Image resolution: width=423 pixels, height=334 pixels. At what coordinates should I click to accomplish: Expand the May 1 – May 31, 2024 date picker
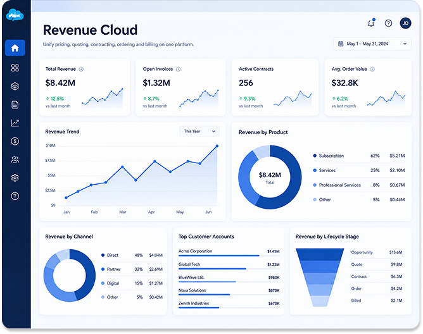372,44
